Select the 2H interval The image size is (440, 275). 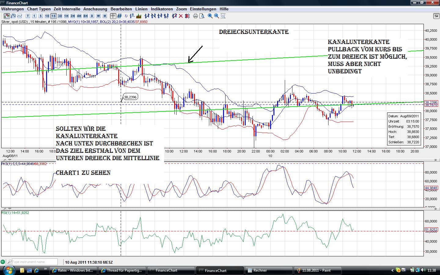pyautogui.click(x=73, y=16)
